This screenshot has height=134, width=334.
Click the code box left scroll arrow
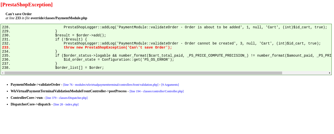3,73
